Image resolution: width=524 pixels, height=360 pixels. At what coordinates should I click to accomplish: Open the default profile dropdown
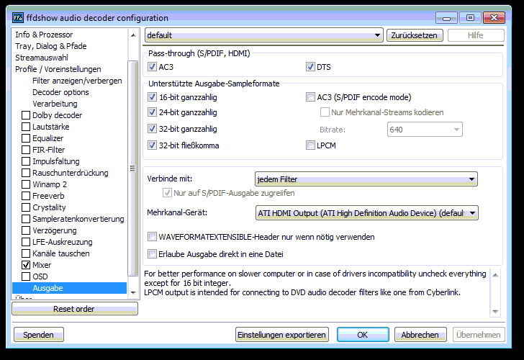pyautogui.click(x=263, y=35)
